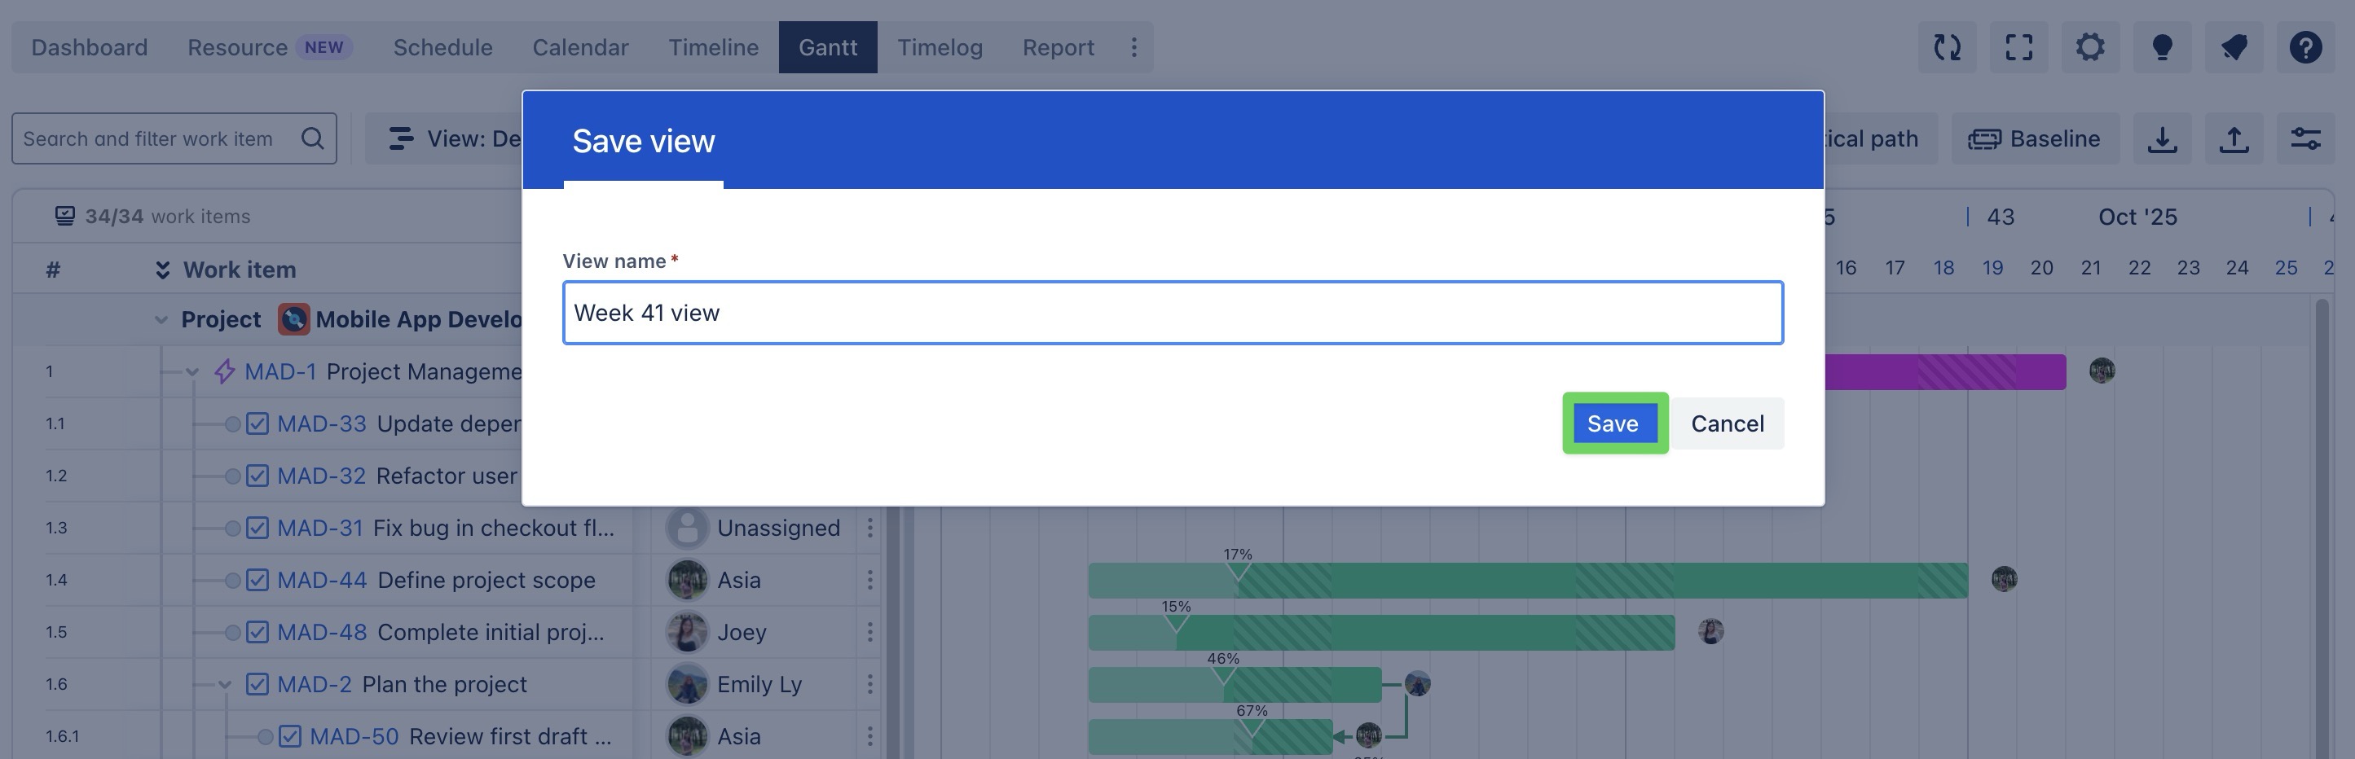
Task: Open row menu for MAD-48 Joey
Action: [x=869, y=633]
